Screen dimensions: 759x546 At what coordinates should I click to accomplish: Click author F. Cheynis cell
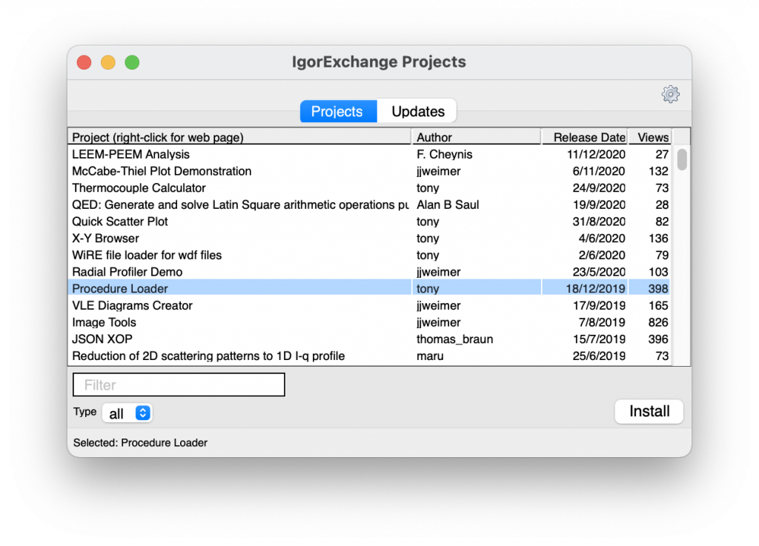pyautogui.click(x=445, y=154)
